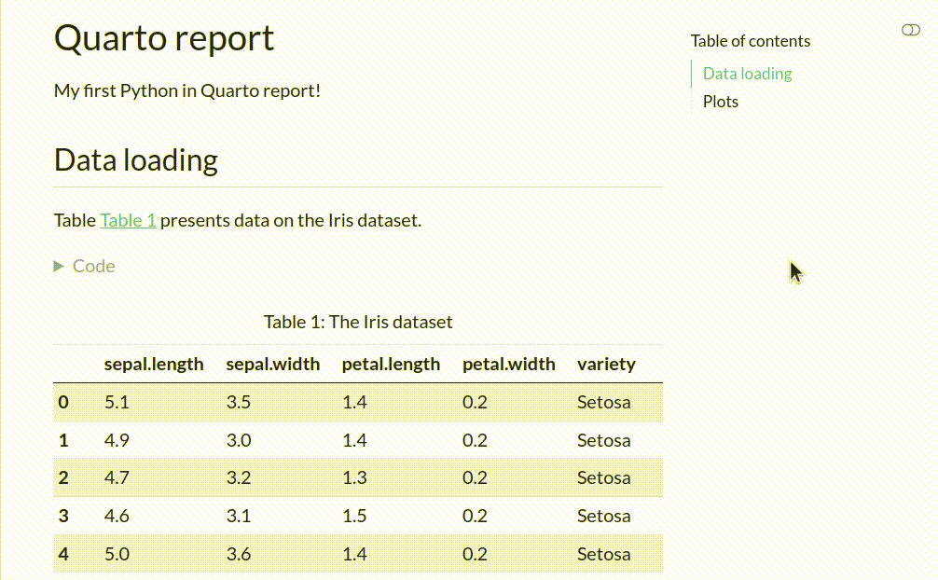938x580 pixels.
Task: Click the Quarto report title
Action: click(164, 38)
